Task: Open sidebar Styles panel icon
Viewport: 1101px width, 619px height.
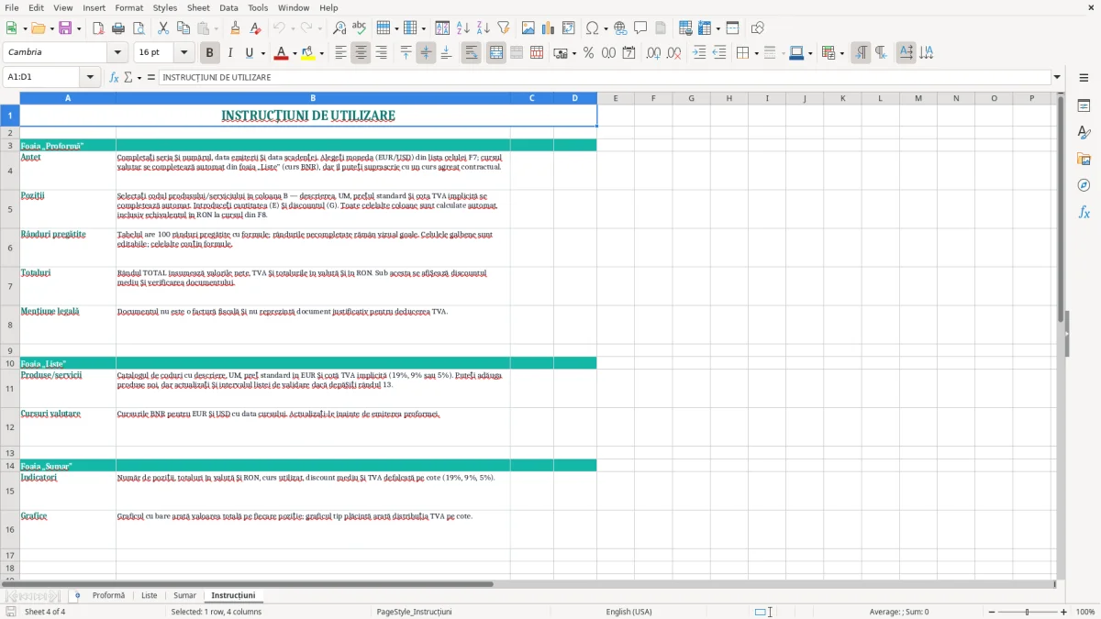Action: (1084, 133)
